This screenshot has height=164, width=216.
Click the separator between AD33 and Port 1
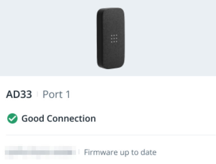(37, 95)
